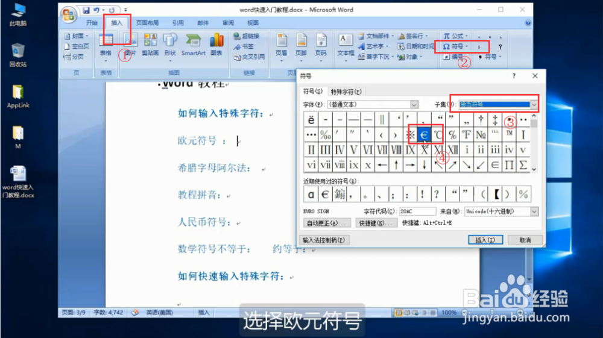
Task: Switch to the 开始 (Home) ribbon tab
Action: [92, 23]
